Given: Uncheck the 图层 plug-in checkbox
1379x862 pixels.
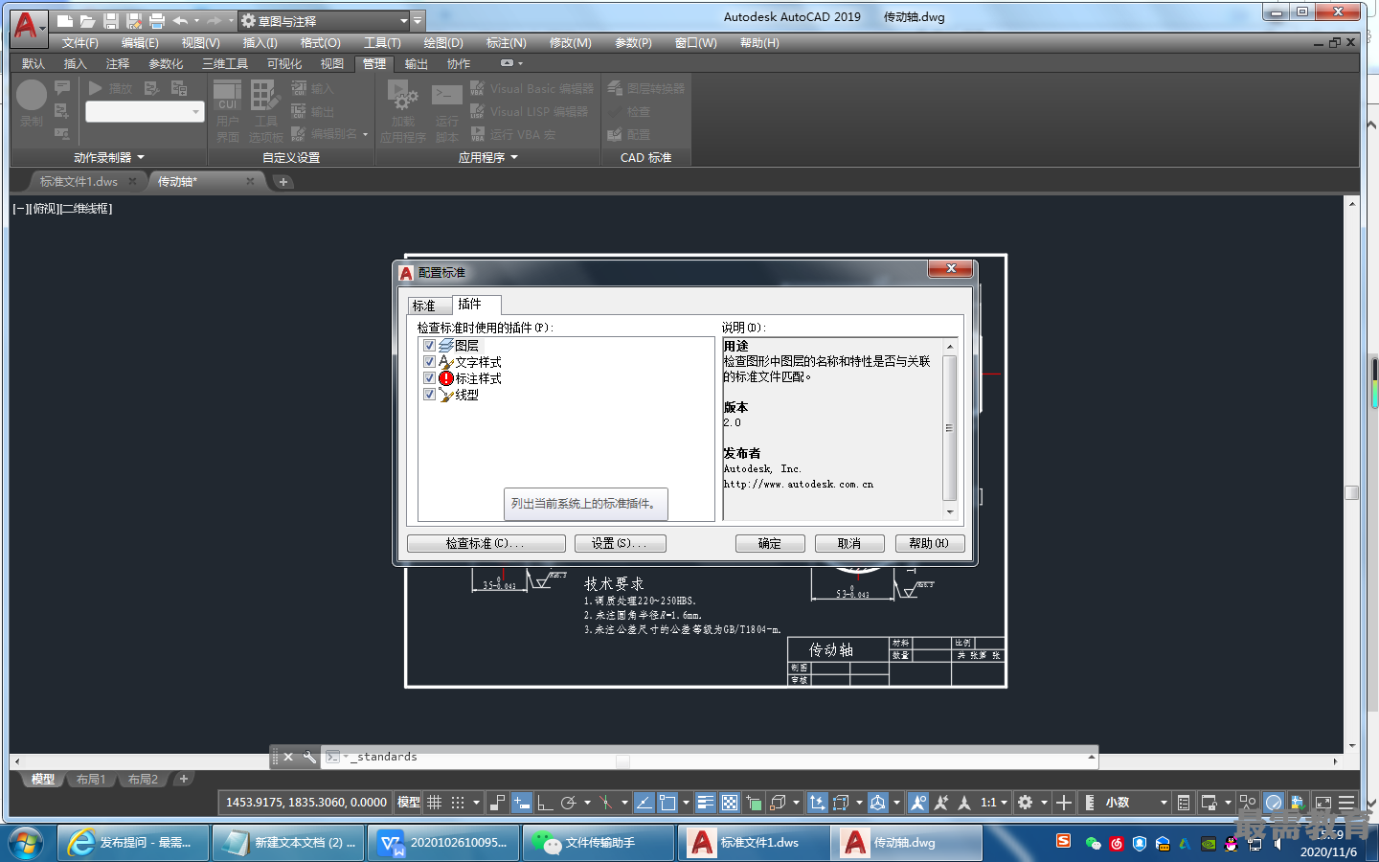Looking at the screenshot, I should tap(429, 346).
